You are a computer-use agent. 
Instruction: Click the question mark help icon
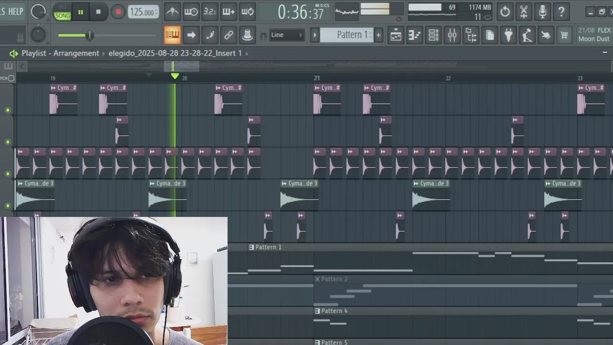pos(561,11)
